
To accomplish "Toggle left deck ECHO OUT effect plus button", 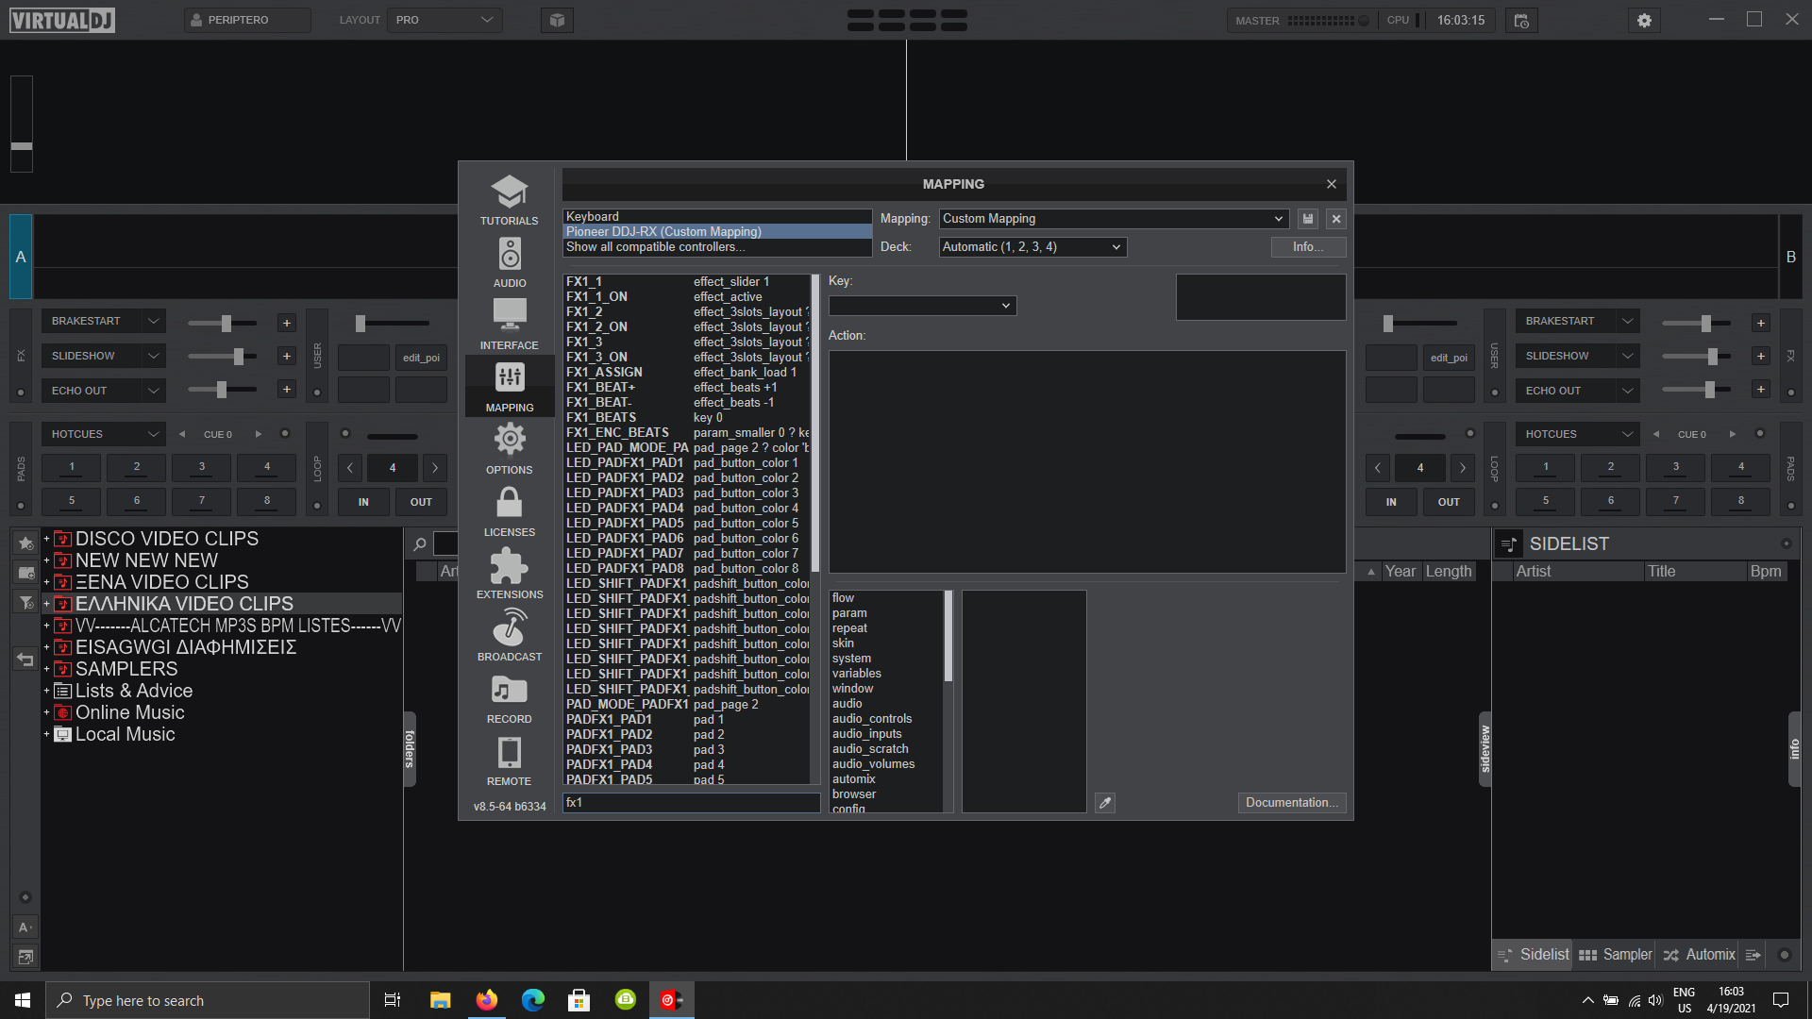I will 287,390.
